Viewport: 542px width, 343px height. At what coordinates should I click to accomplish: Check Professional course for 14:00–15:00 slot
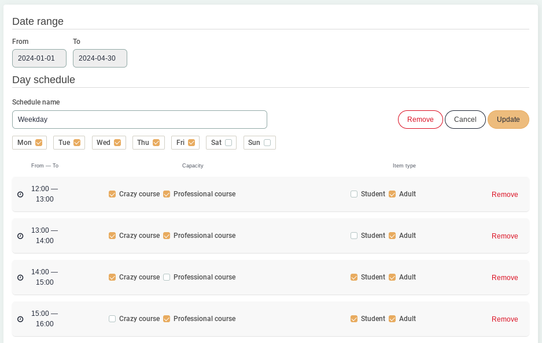167,278
